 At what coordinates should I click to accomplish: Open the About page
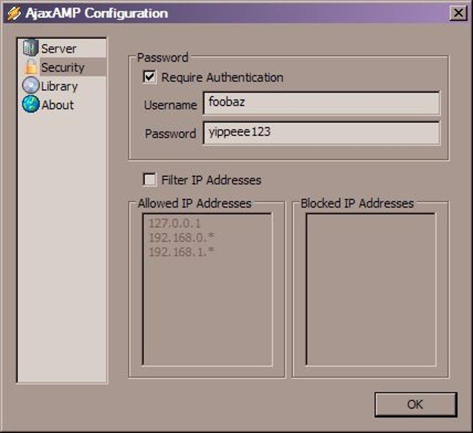click(58, 105)
